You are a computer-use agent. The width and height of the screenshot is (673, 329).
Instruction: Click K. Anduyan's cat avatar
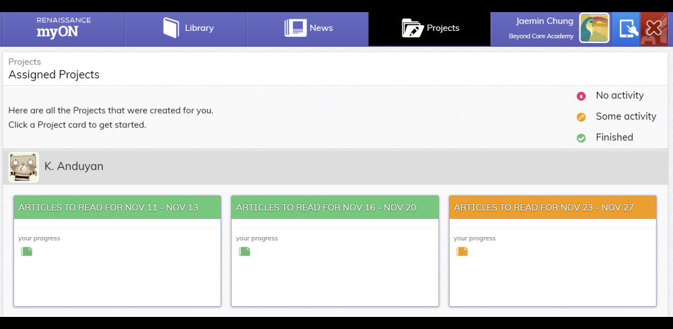[24, 167]
